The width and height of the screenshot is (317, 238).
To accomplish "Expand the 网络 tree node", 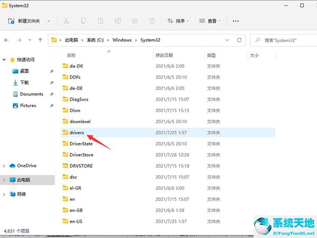I will click(x=4, y=194).
